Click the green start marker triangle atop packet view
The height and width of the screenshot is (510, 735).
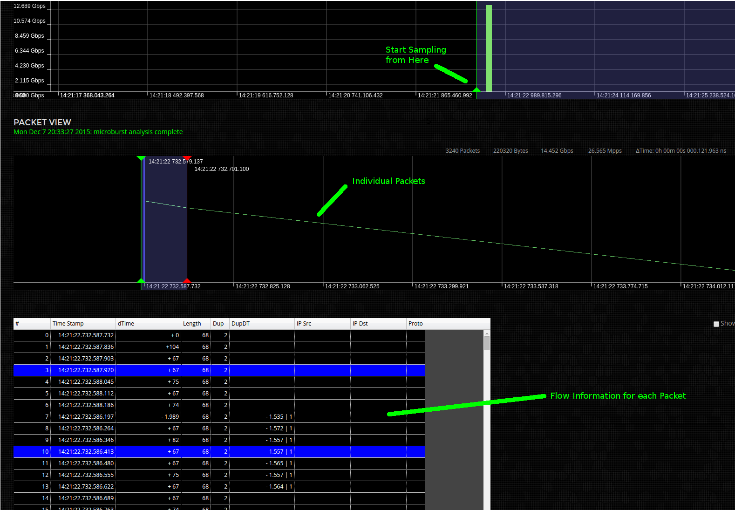(141, 158)
